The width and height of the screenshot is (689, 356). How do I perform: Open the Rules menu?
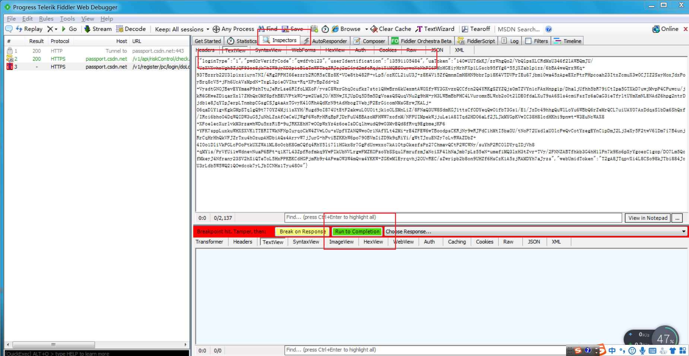click(46, 19)
